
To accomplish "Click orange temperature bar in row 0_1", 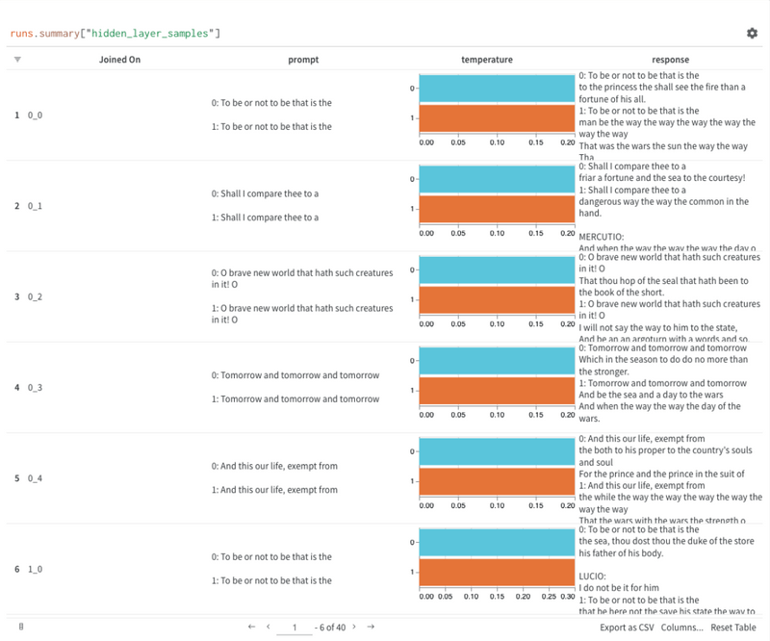I will pos(497,209).
